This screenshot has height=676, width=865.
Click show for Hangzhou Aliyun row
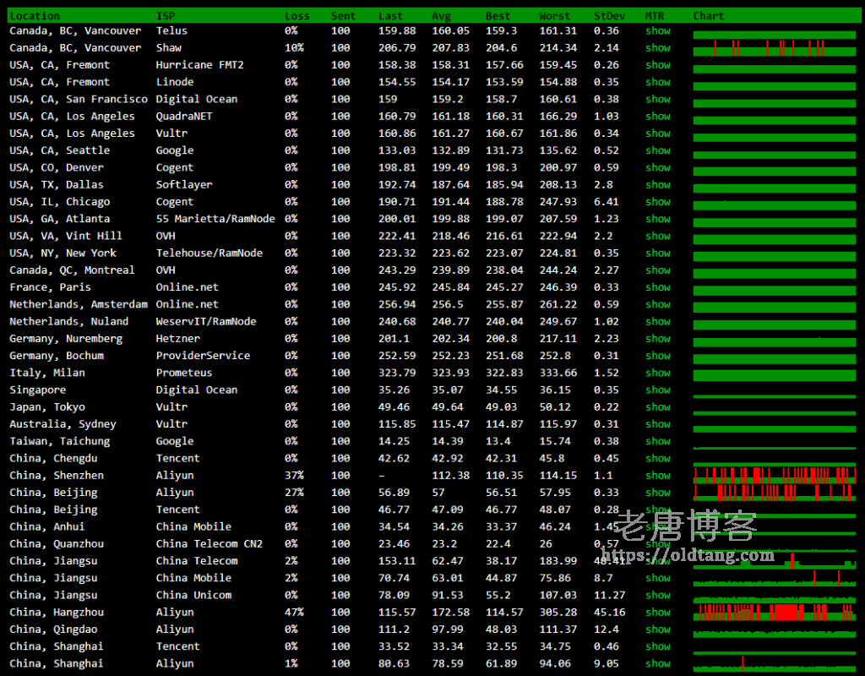657,613
